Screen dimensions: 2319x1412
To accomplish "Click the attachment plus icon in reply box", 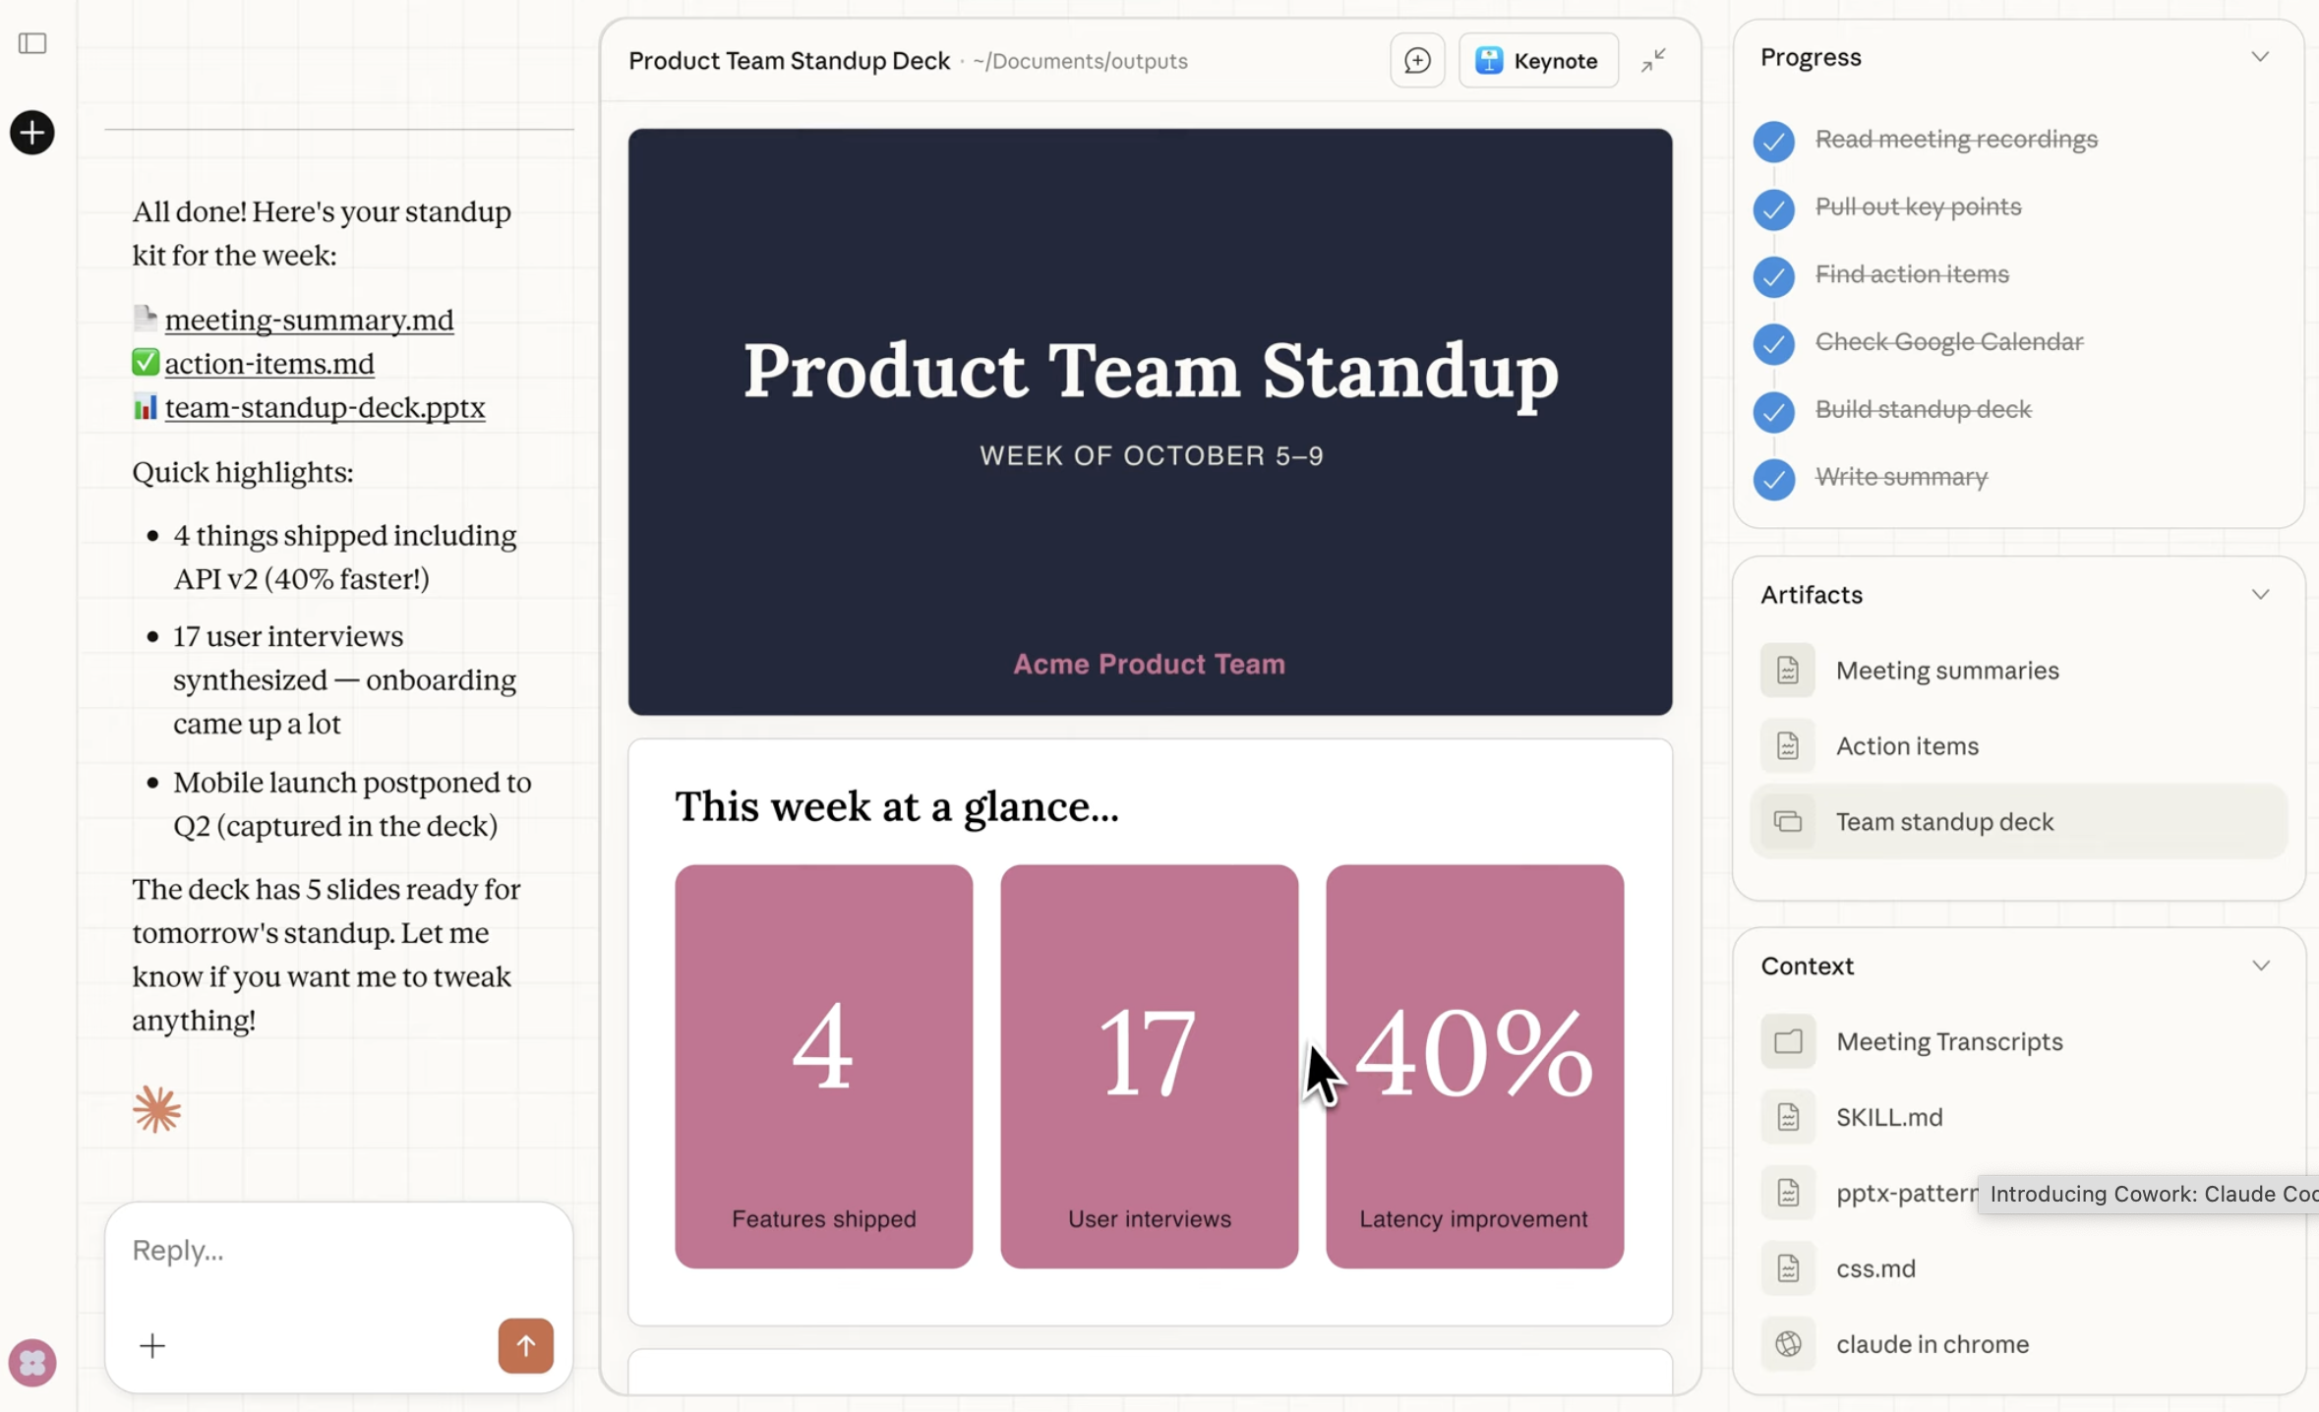I will 152,1344.
